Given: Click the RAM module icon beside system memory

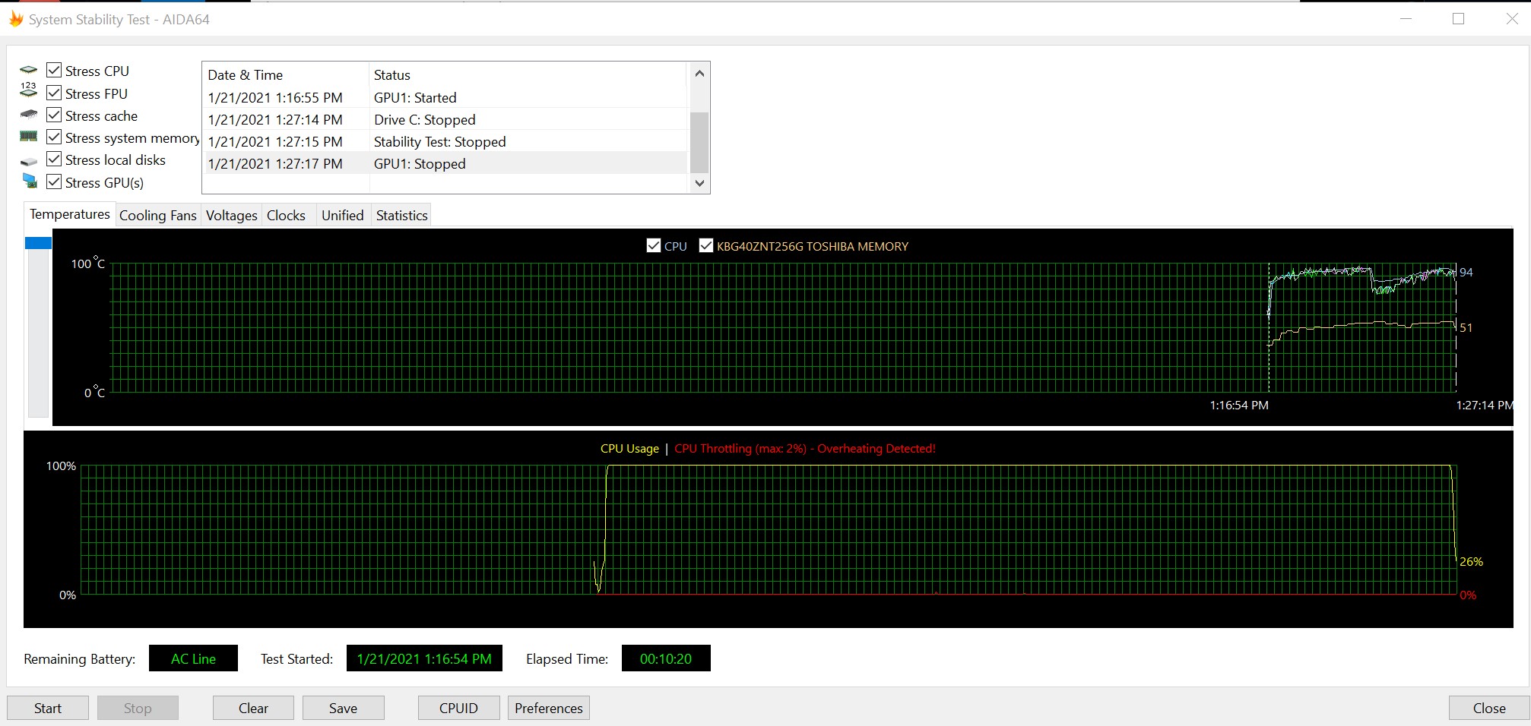Looking at the screenshot, I should click(x=28, y=137).
